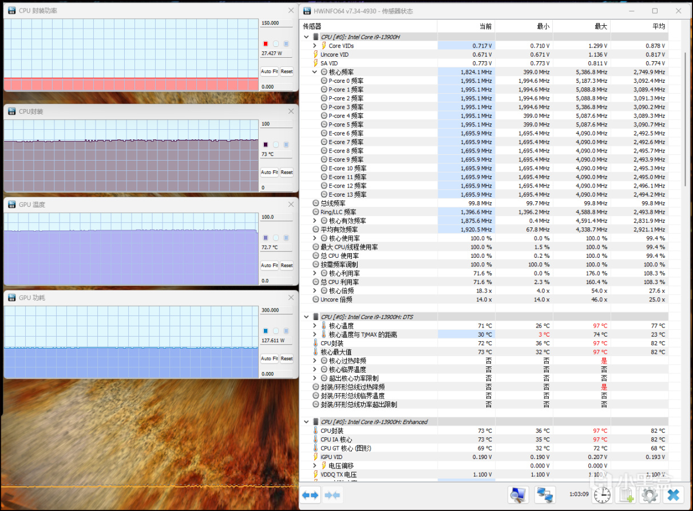The height and width of the screenshot is (511, 693).
Task: Click the 300.000 max field in GPU 功耗
Action: click(277, 310)
